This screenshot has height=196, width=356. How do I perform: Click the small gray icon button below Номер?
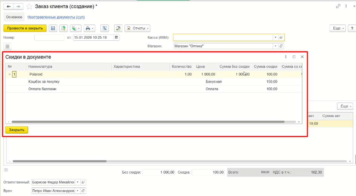pyautogui.click(x=8, y=46)
